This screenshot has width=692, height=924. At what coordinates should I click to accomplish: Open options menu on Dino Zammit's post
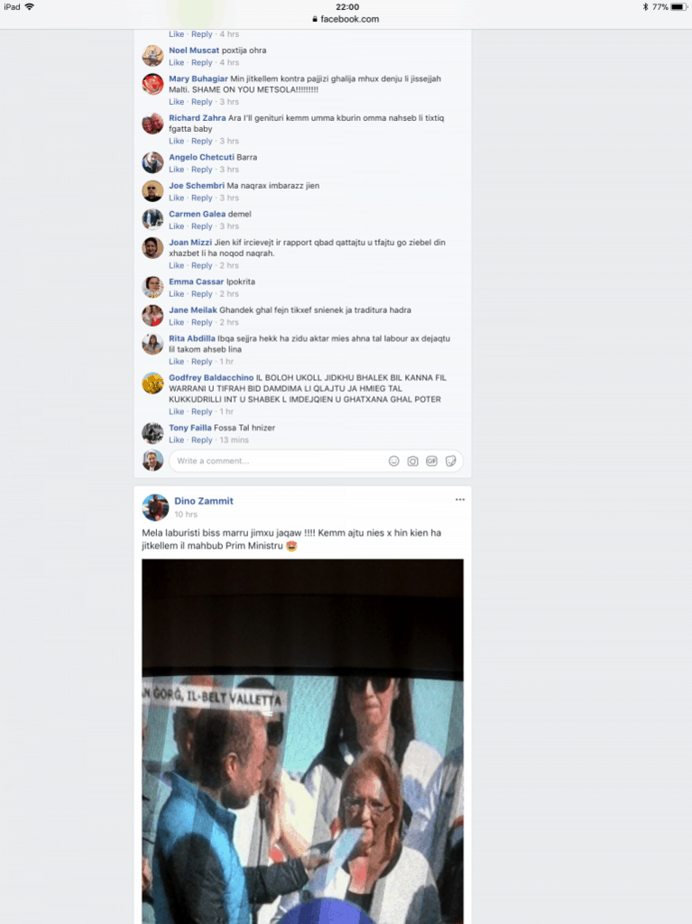[x=460, y=500]
